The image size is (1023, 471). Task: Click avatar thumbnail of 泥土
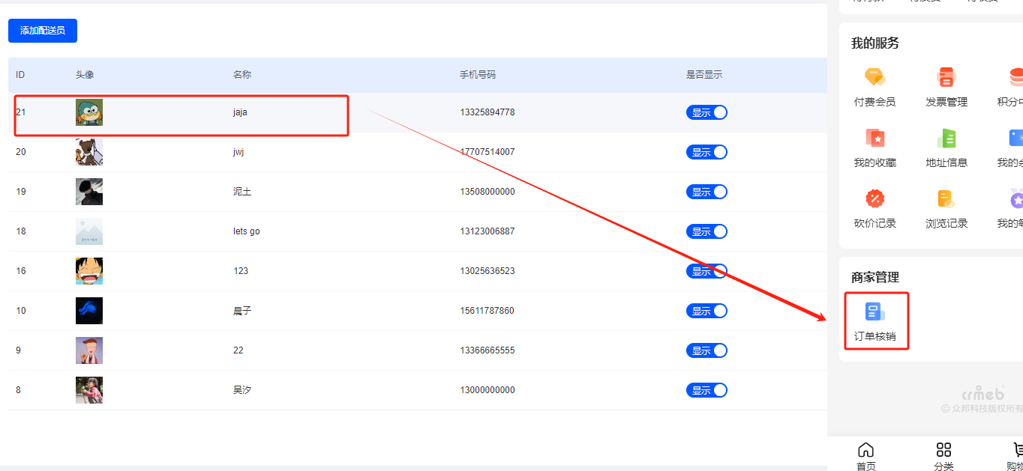pos(89,192)
